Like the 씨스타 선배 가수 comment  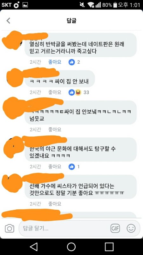55,204
